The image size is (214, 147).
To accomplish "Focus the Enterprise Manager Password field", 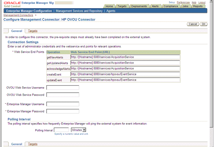I will click(x=63, y=111).
